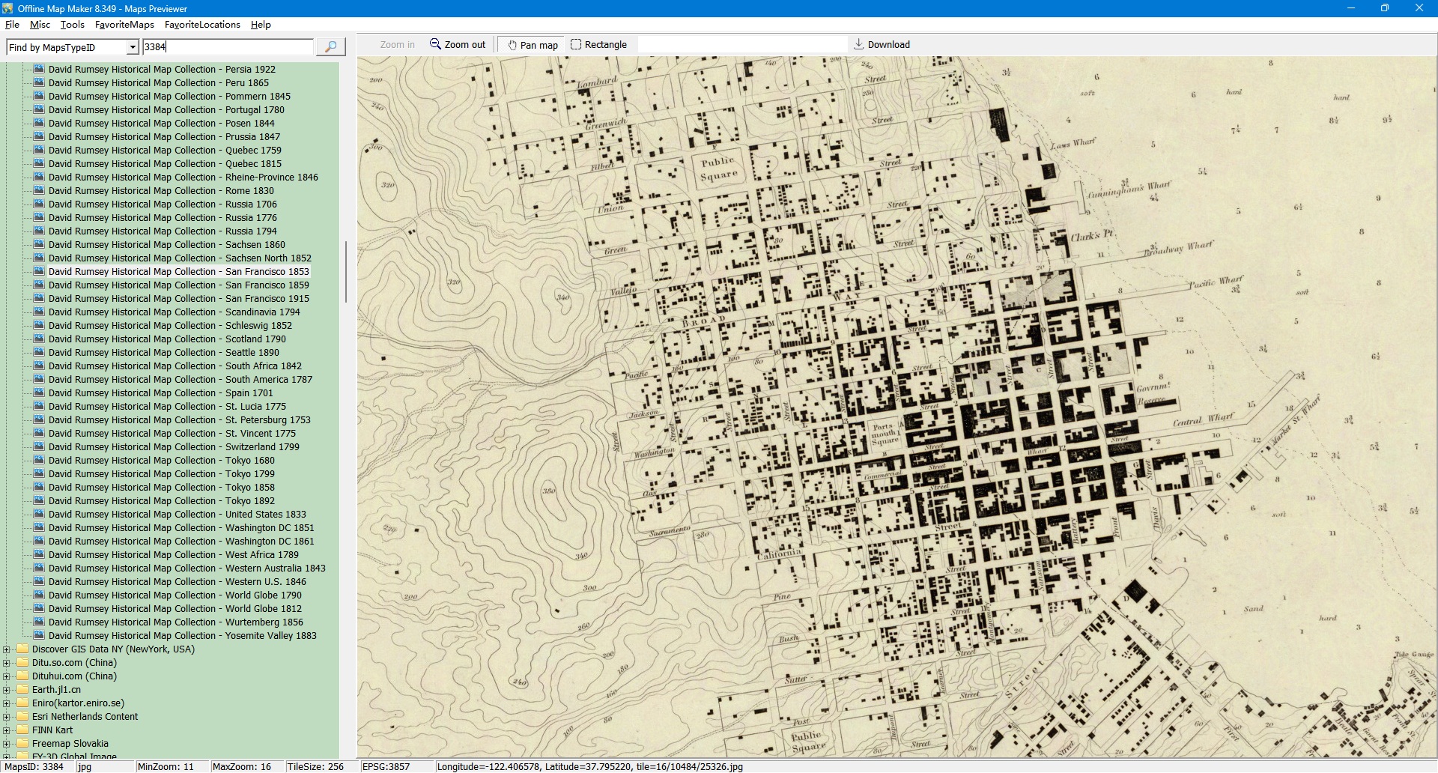The width and height of the screenshot is (1438, 773).
Task: Click the MapsTypeID search input field
Action: pos(228,47)
